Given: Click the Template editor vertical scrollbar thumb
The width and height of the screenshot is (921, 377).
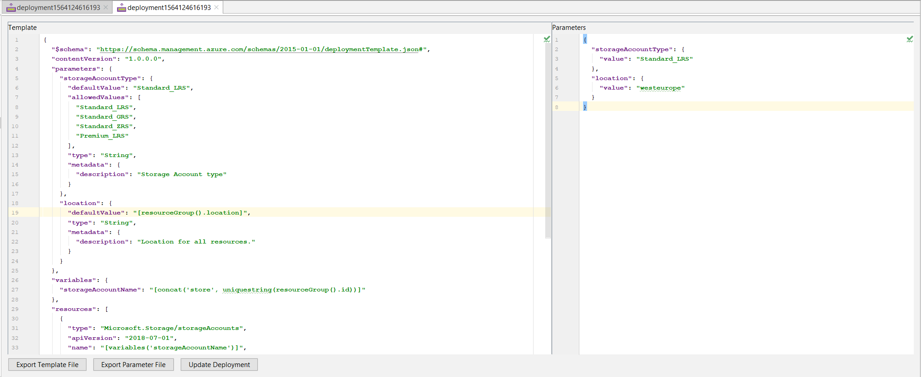Looking at the screenshot, I should coord(548,140).
